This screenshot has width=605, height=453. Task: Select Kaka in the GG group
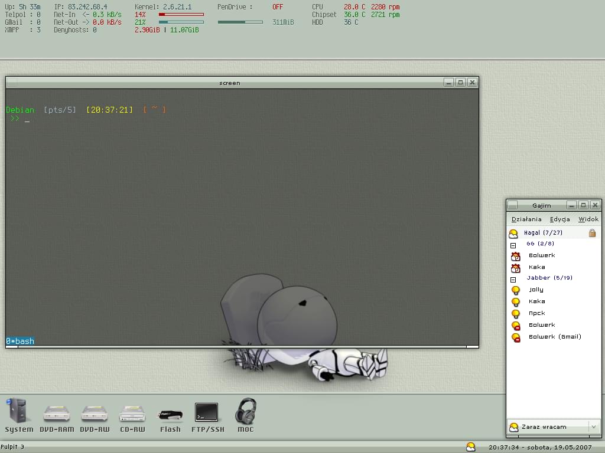(536, 267)
